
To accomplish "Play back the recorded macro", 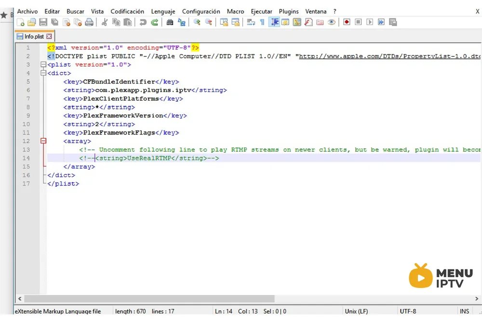I will point(370,22).
